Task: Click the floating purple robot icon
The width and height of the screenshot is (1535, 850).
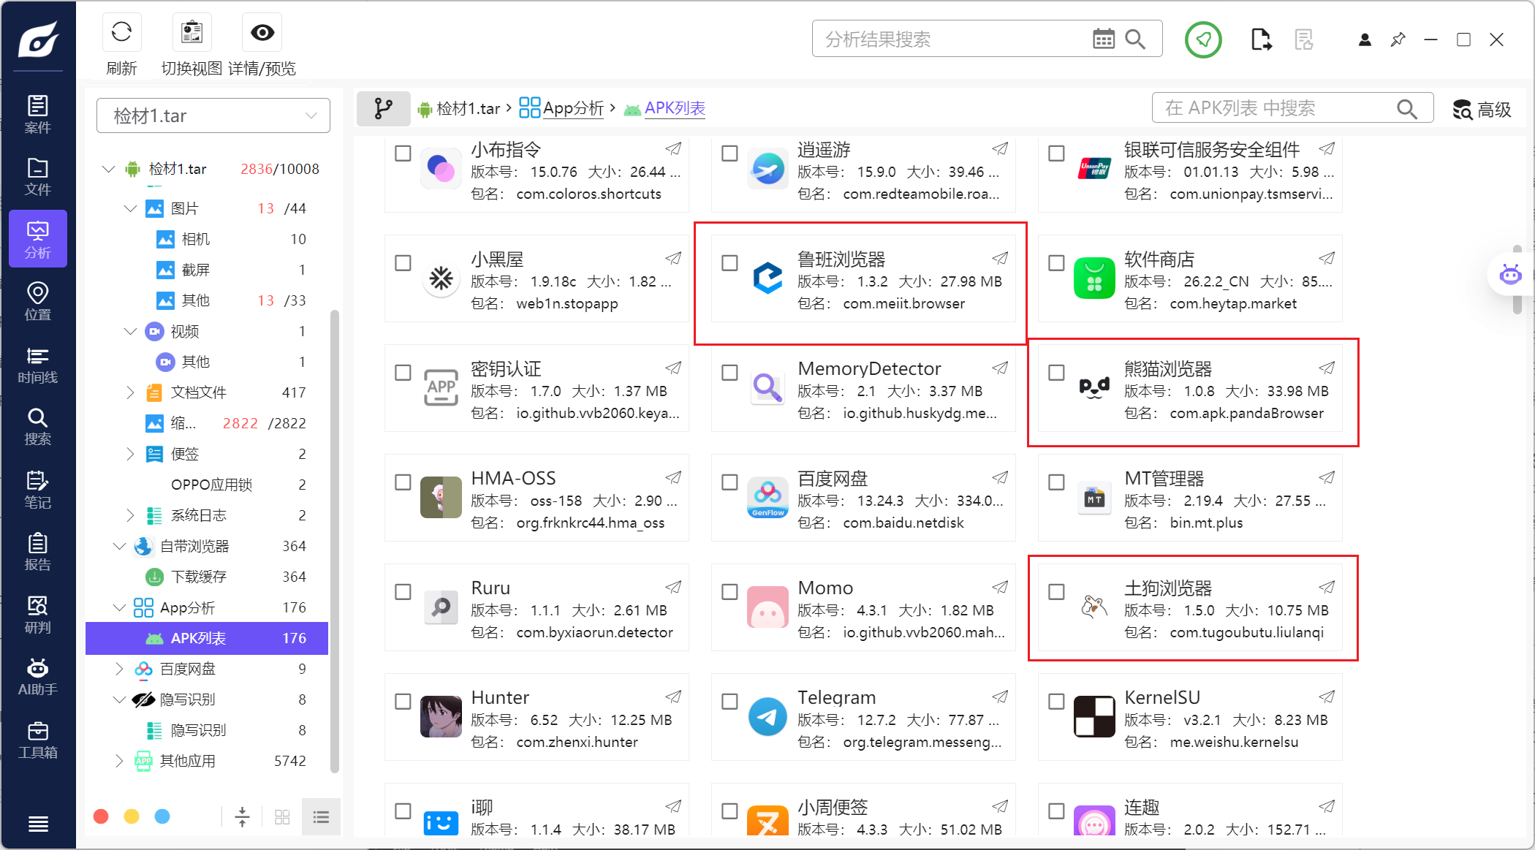Action: click(x=1510, y=275)
